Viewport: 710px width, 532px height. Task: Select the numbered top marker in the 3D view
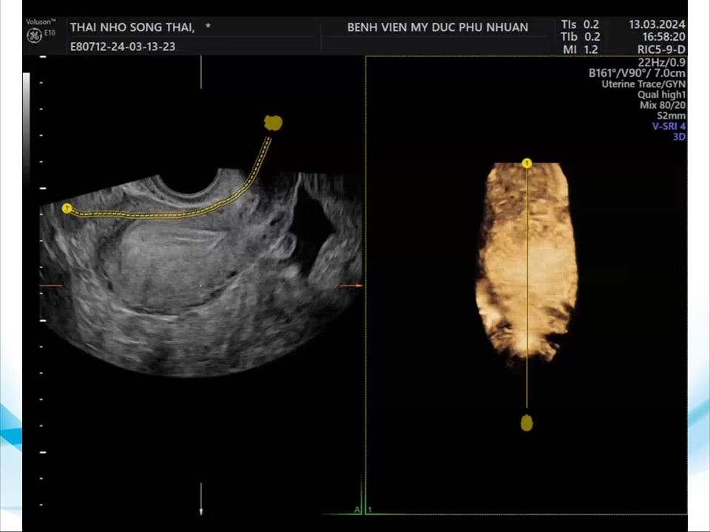click(527, 163)
